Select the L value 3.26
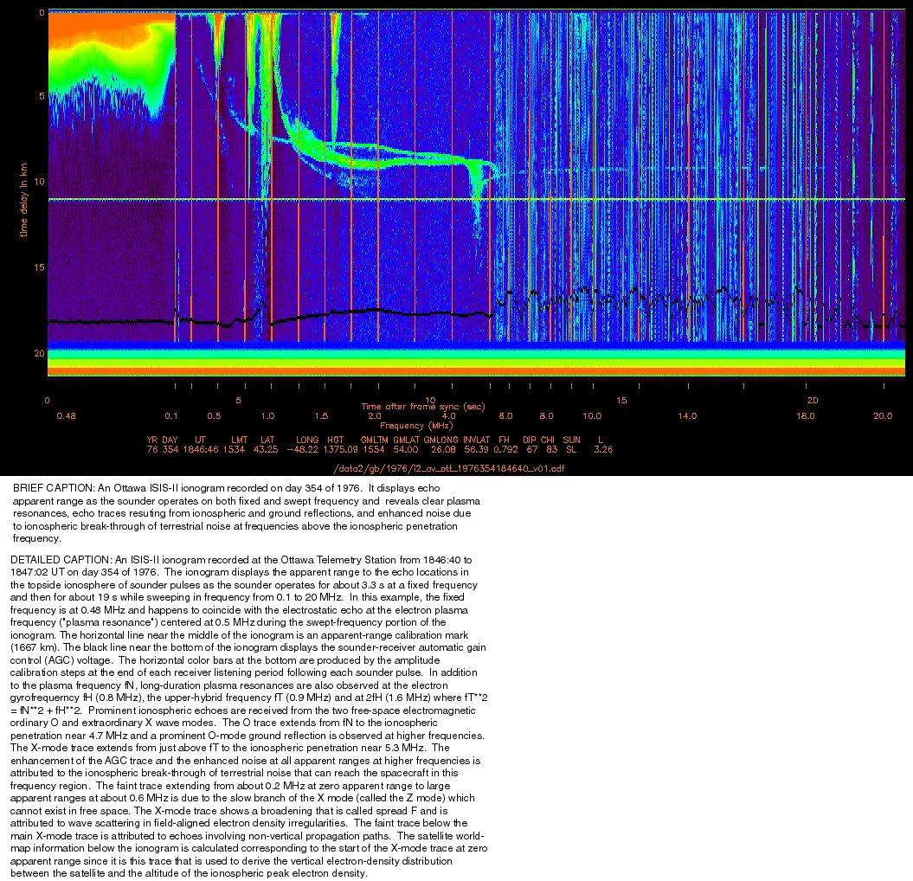Screen dimensions: 913x881 (603, 449)
